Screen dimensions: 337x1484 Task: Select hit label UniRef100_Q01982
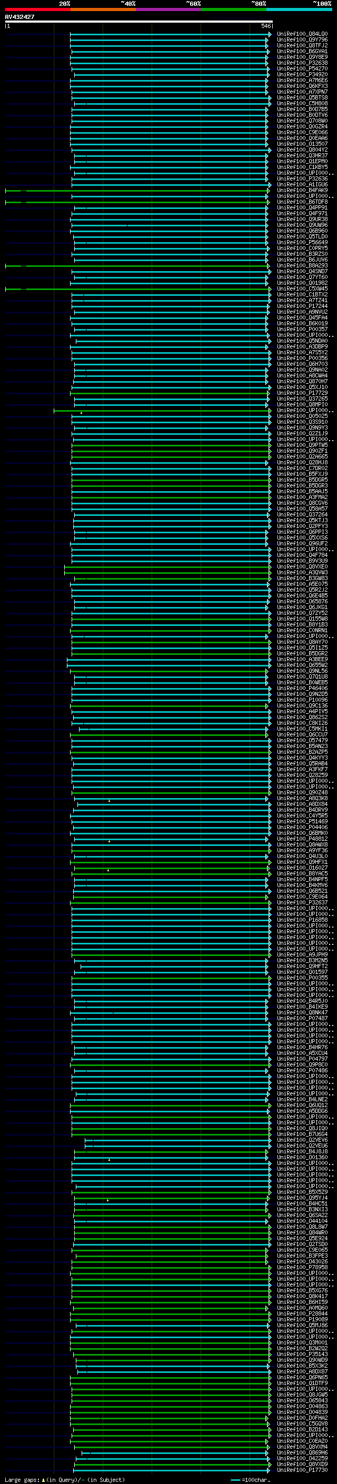pos(302,283)
